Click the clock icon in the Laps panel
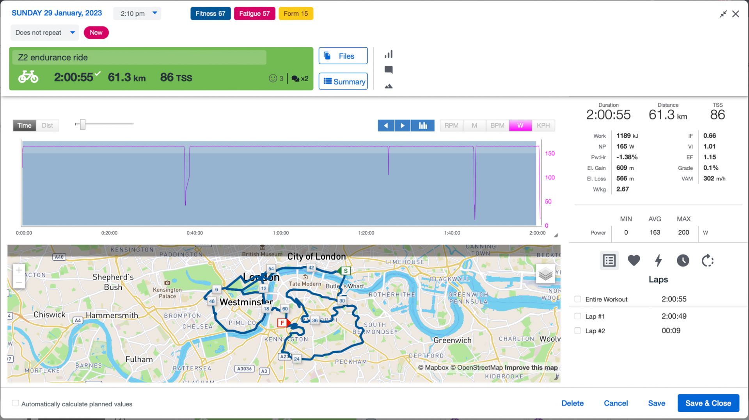This screenshot has width=749, height=420. pyautogui.click(x=683, y=260)
